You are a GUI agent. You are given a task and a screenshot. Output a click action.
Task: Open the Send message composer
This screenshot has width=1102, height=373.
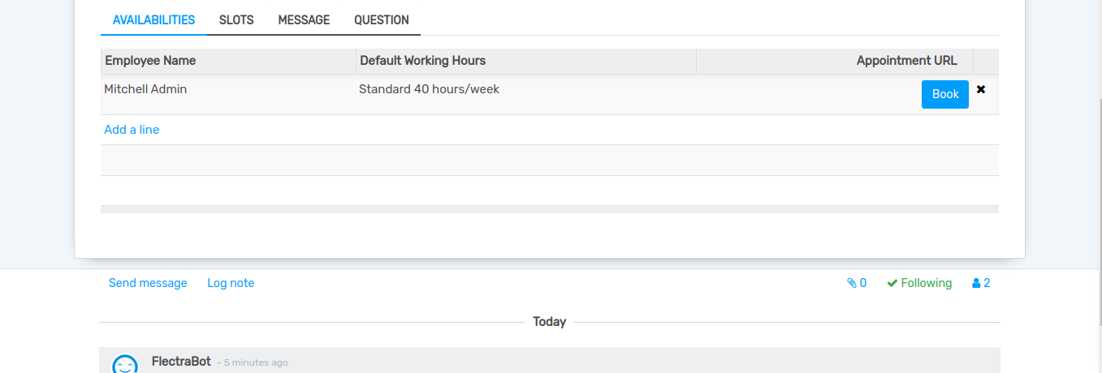pyautogui.click(x=148, y=283)
